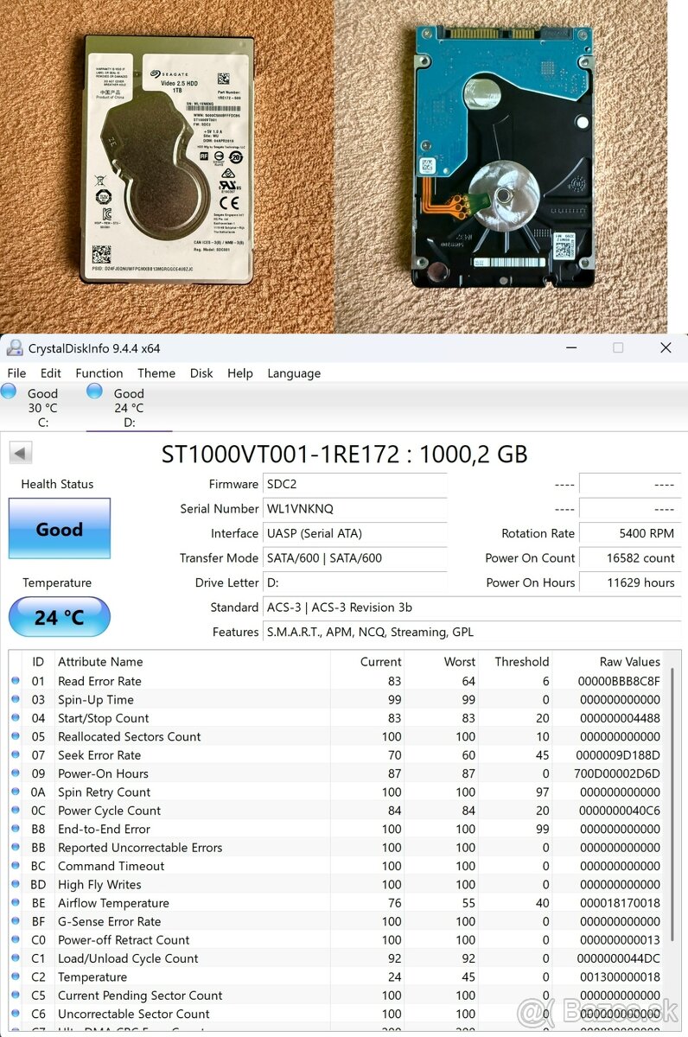688x1037 pixels.
Task: Open the Edit menu
Action: (x=51, y=373)
